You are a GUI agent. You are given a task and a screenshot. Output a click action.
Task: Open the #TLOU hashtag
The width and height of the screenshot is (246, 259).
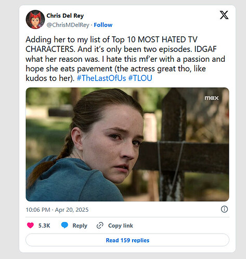tap(140, 78)
